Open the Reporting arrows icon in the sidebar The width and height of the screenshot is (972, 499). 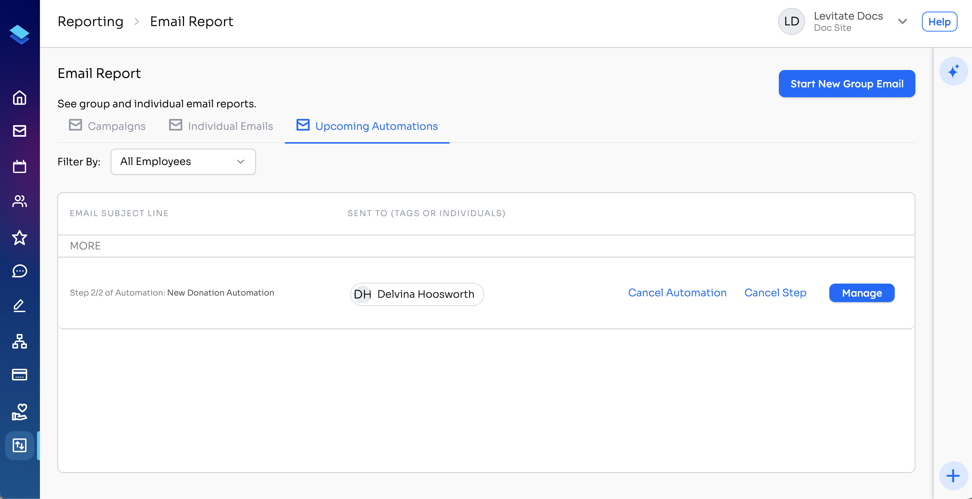coord(20,445)
